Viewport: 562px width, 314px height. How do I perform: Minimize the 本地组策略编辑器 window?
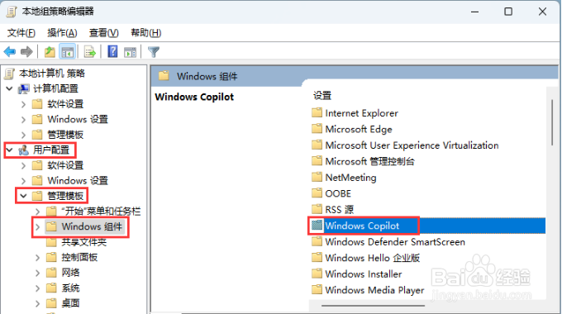[475, 12]
